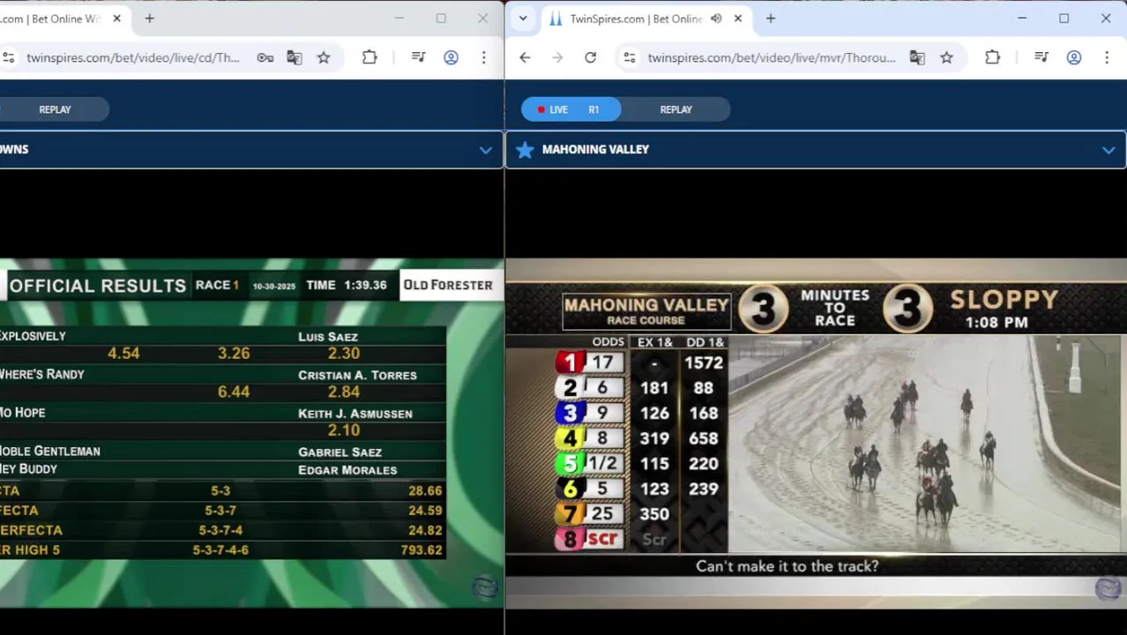The image size is (1127, 635).
Task: Click horse number 5 odds row
Action: click(588, 464)
